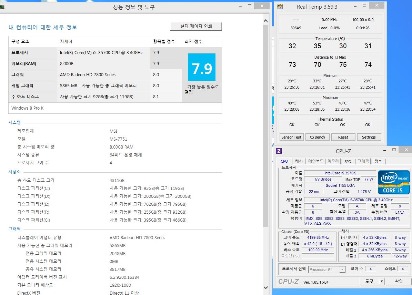Close the Real Temp 3.59.3 window
The image size is (412, 295).
tap(377, 5)
